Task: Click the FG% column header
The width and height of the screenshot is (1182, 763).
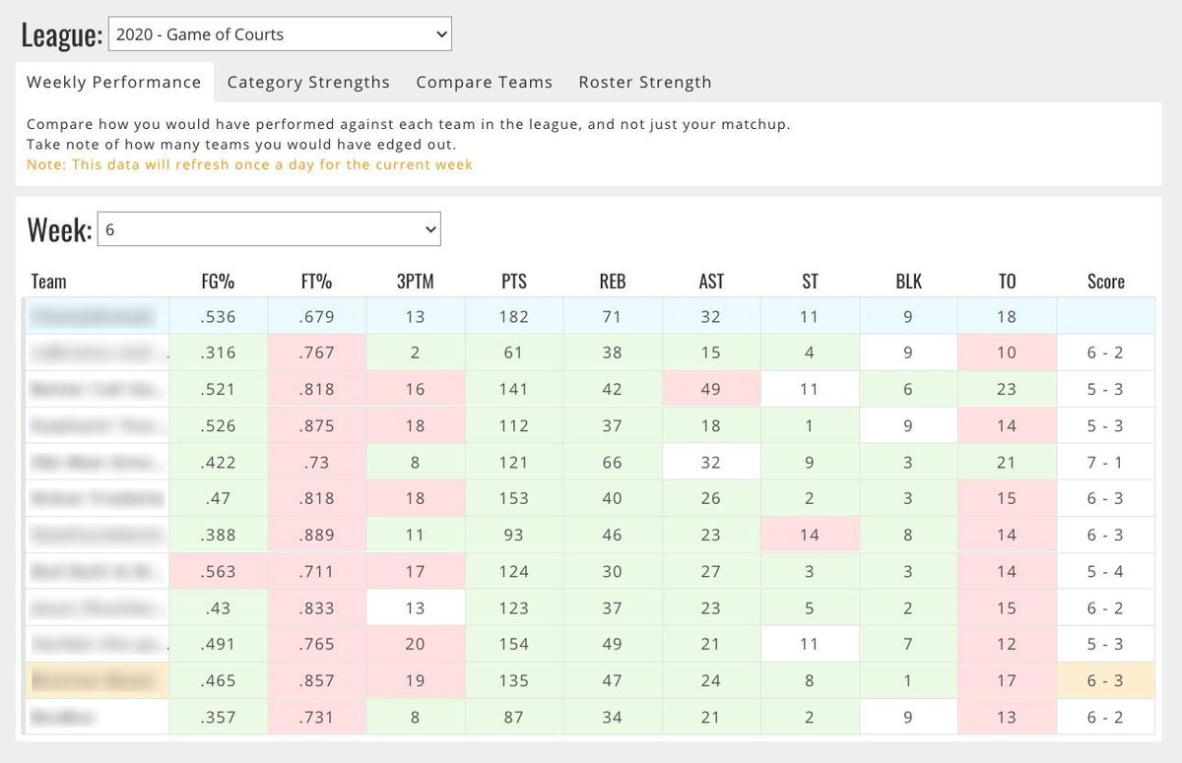Action: pyautogui.click(x=218, y=282)
